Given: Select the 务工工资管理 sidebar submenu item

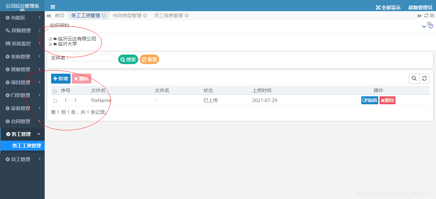Looking at the screenshot, I should (22, 146).
